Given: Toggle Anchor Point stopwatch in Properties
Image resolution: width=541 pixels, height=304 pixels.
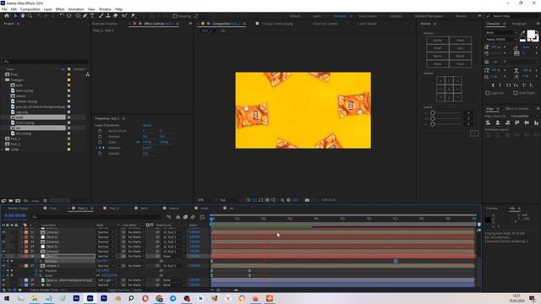Looking at the screenshot, I should click(x=100, y=131).
